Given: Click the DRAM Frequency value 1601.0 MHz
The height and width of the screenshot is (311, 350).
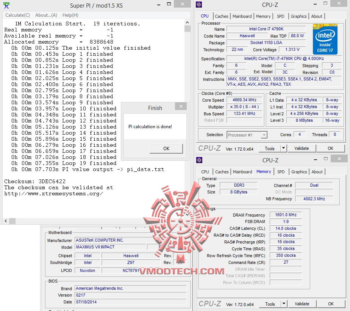Looking at the screenshot, I should [286, 215].
